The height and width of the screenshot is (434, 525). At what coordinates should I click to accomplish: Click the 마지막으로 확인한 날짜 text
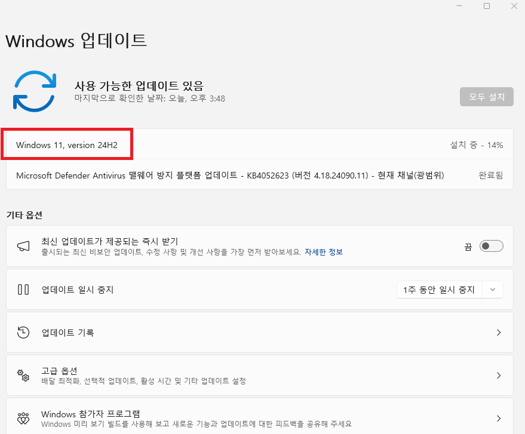[x=150, y=99]
